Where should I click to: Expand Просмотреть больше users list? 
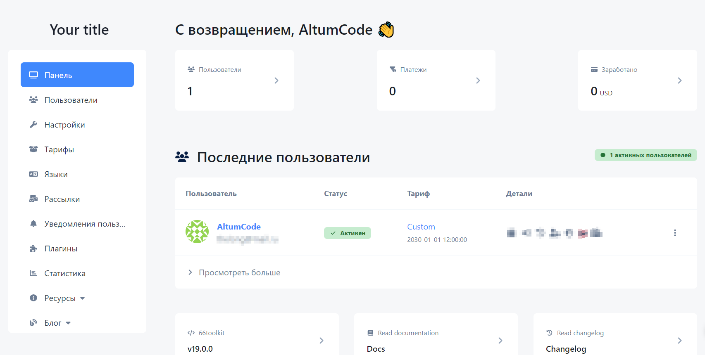pyautogui.click(x=235, y=272)
